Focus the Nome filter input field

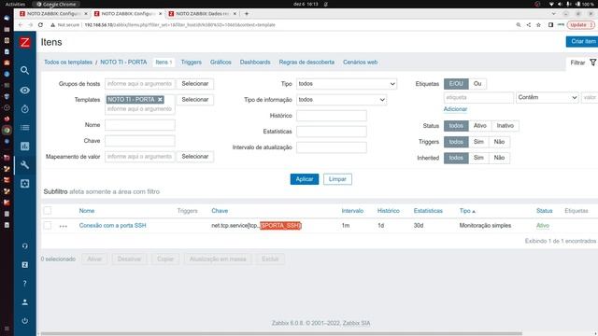(x=140, y=125)
